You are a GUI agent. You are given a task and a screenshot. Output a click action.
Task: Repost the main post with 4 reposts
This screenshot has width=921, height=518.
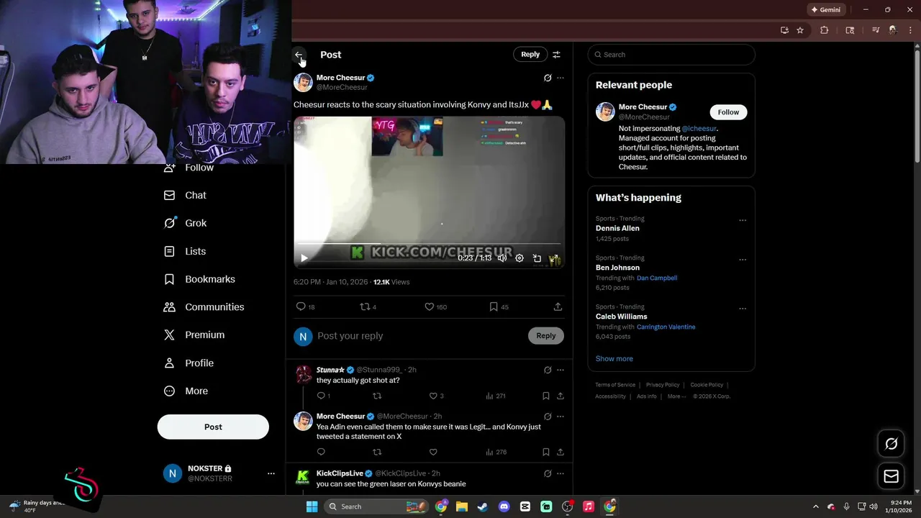[368, 306]
